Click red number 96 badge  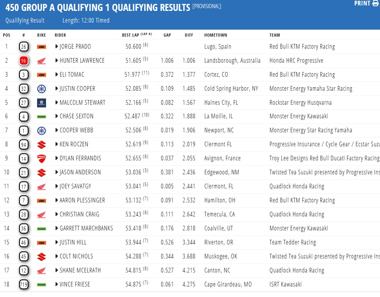point(23,61)
